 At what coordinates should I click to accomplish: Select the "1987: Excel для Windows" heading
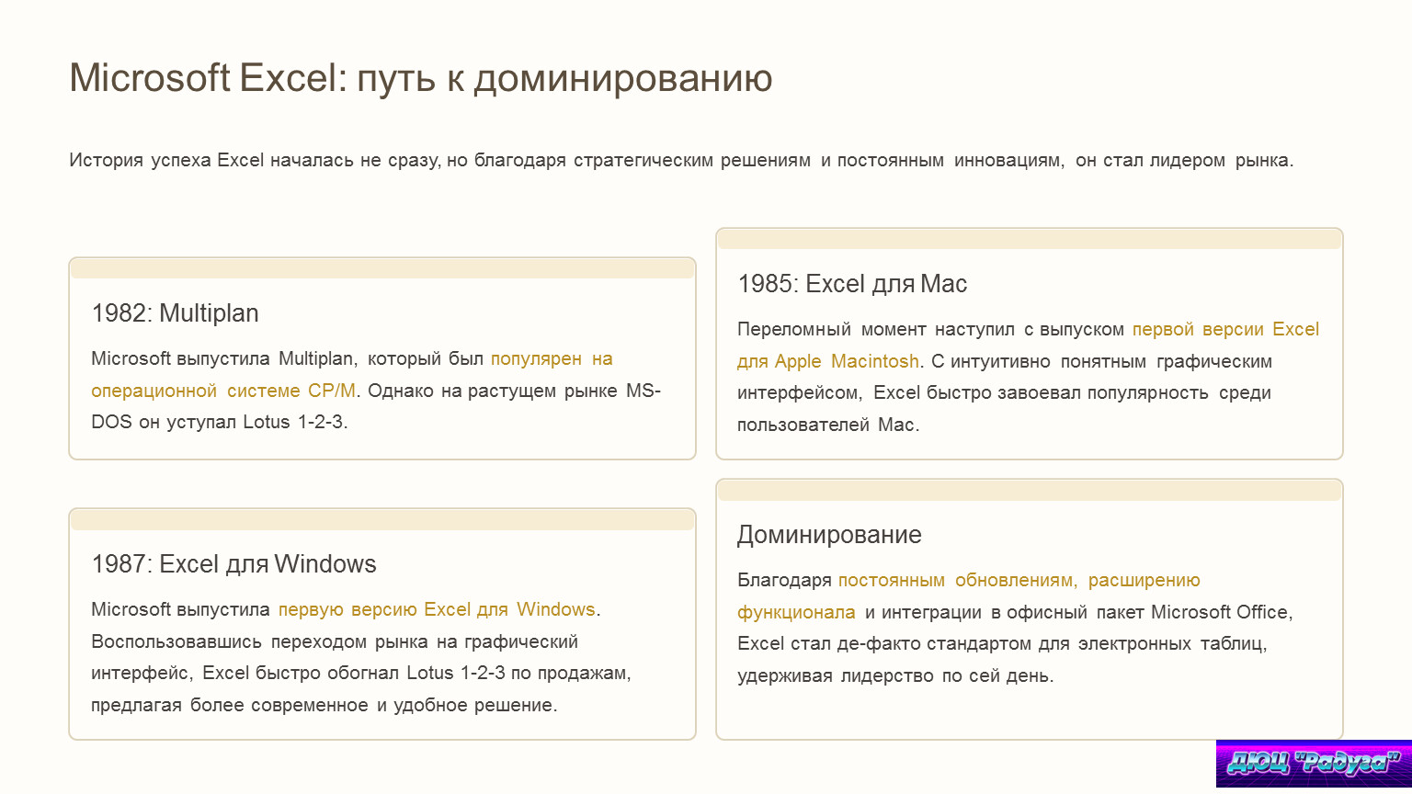pyautogui.click(x=233, y=564)
